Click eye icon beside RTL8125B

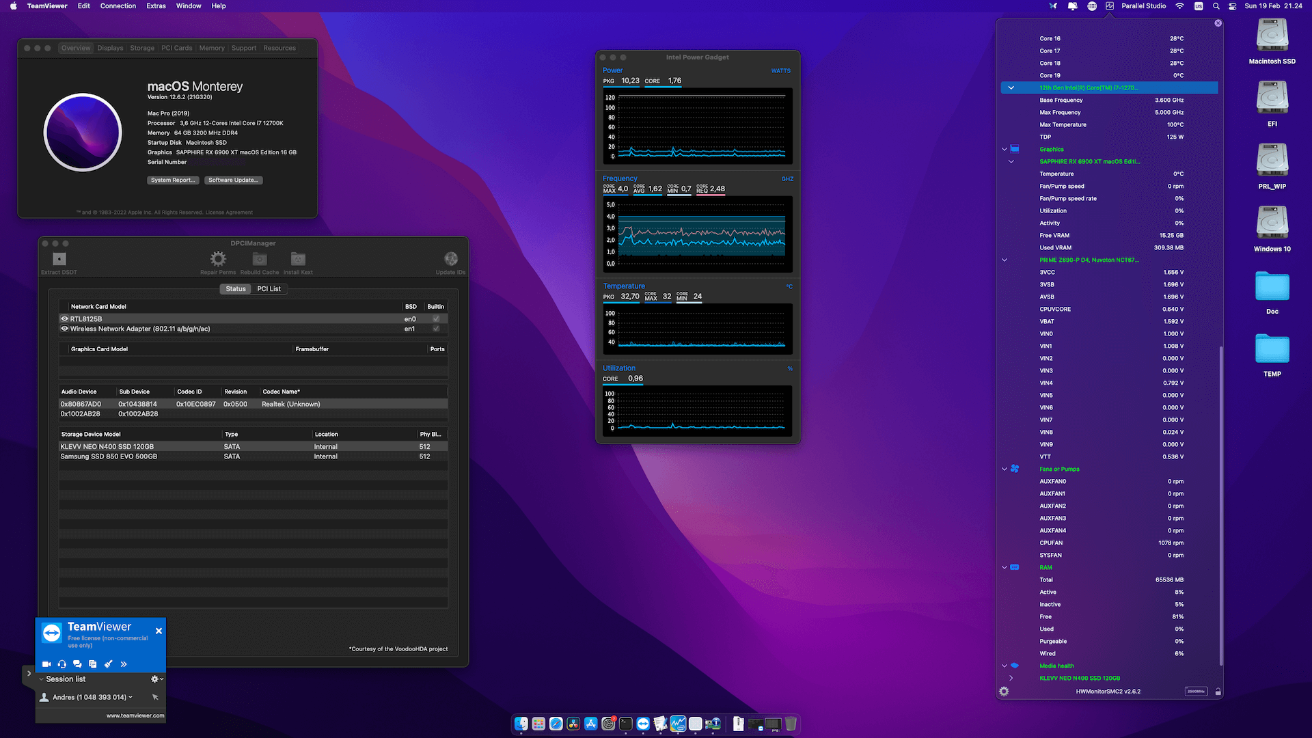click(x=65, y=319)
